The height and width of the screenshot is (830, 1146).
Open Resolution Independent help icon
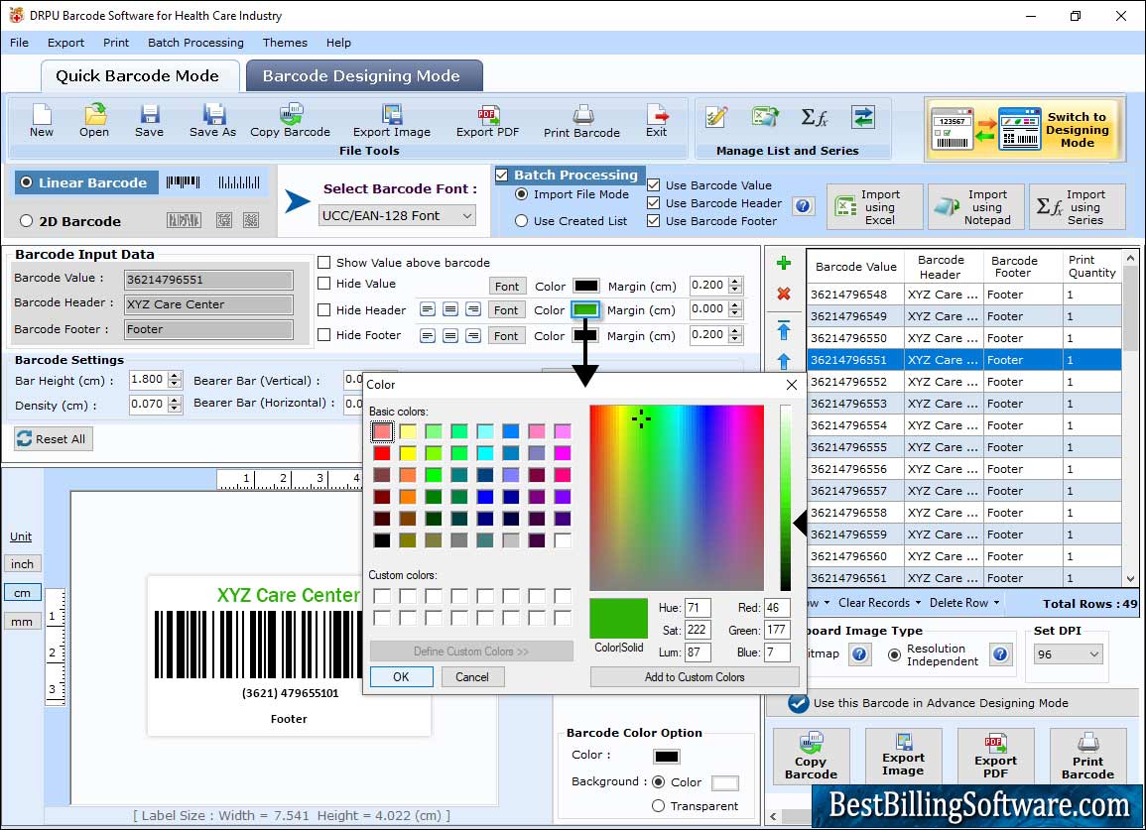pyautogui.click(x=1000, y=654)
